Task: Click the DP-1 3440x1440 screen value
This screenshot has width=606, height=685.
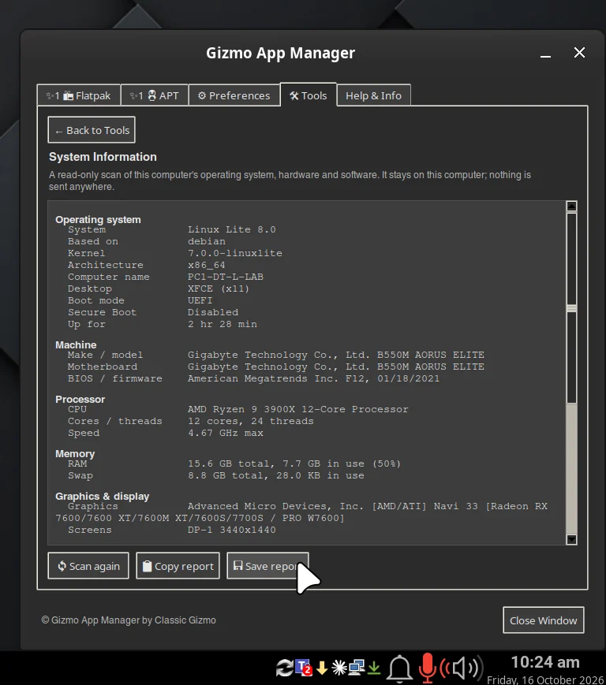Action: (x=232, y=530)
